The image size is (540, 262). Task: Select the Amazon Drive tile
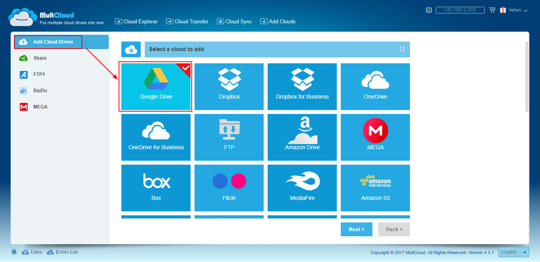point(302,137)
